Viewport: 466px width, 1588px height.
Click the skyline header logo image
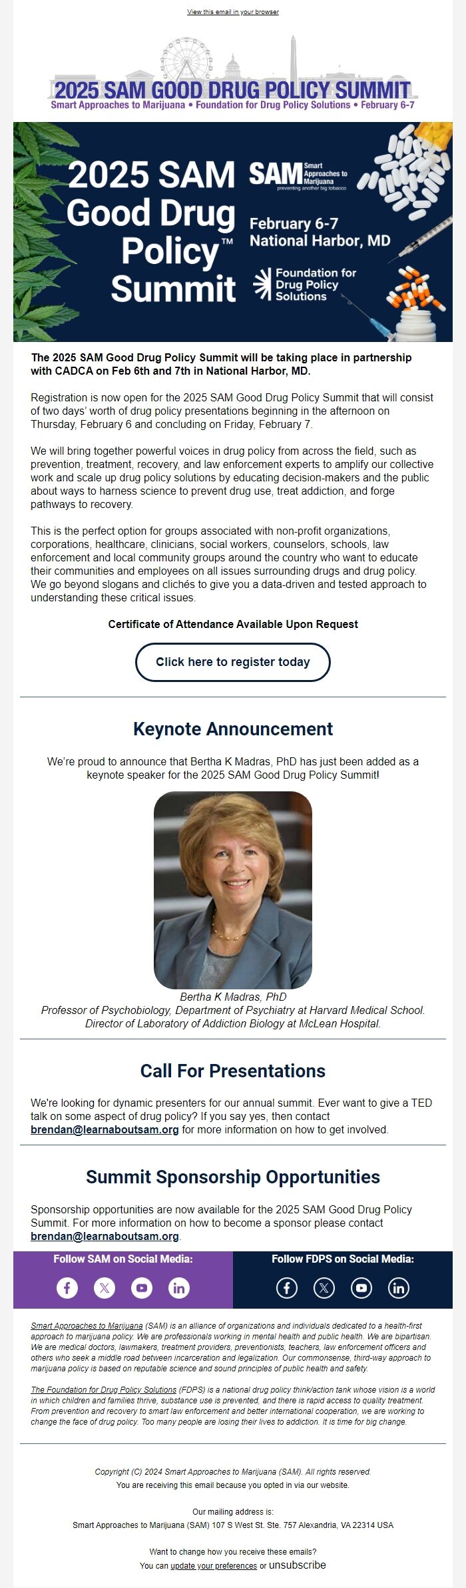click(x=233, y=75)
